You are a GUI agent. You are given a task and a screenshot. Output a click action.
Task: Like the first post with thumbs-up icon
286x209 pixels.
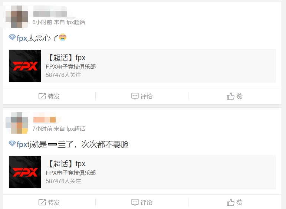click(231, 96)
